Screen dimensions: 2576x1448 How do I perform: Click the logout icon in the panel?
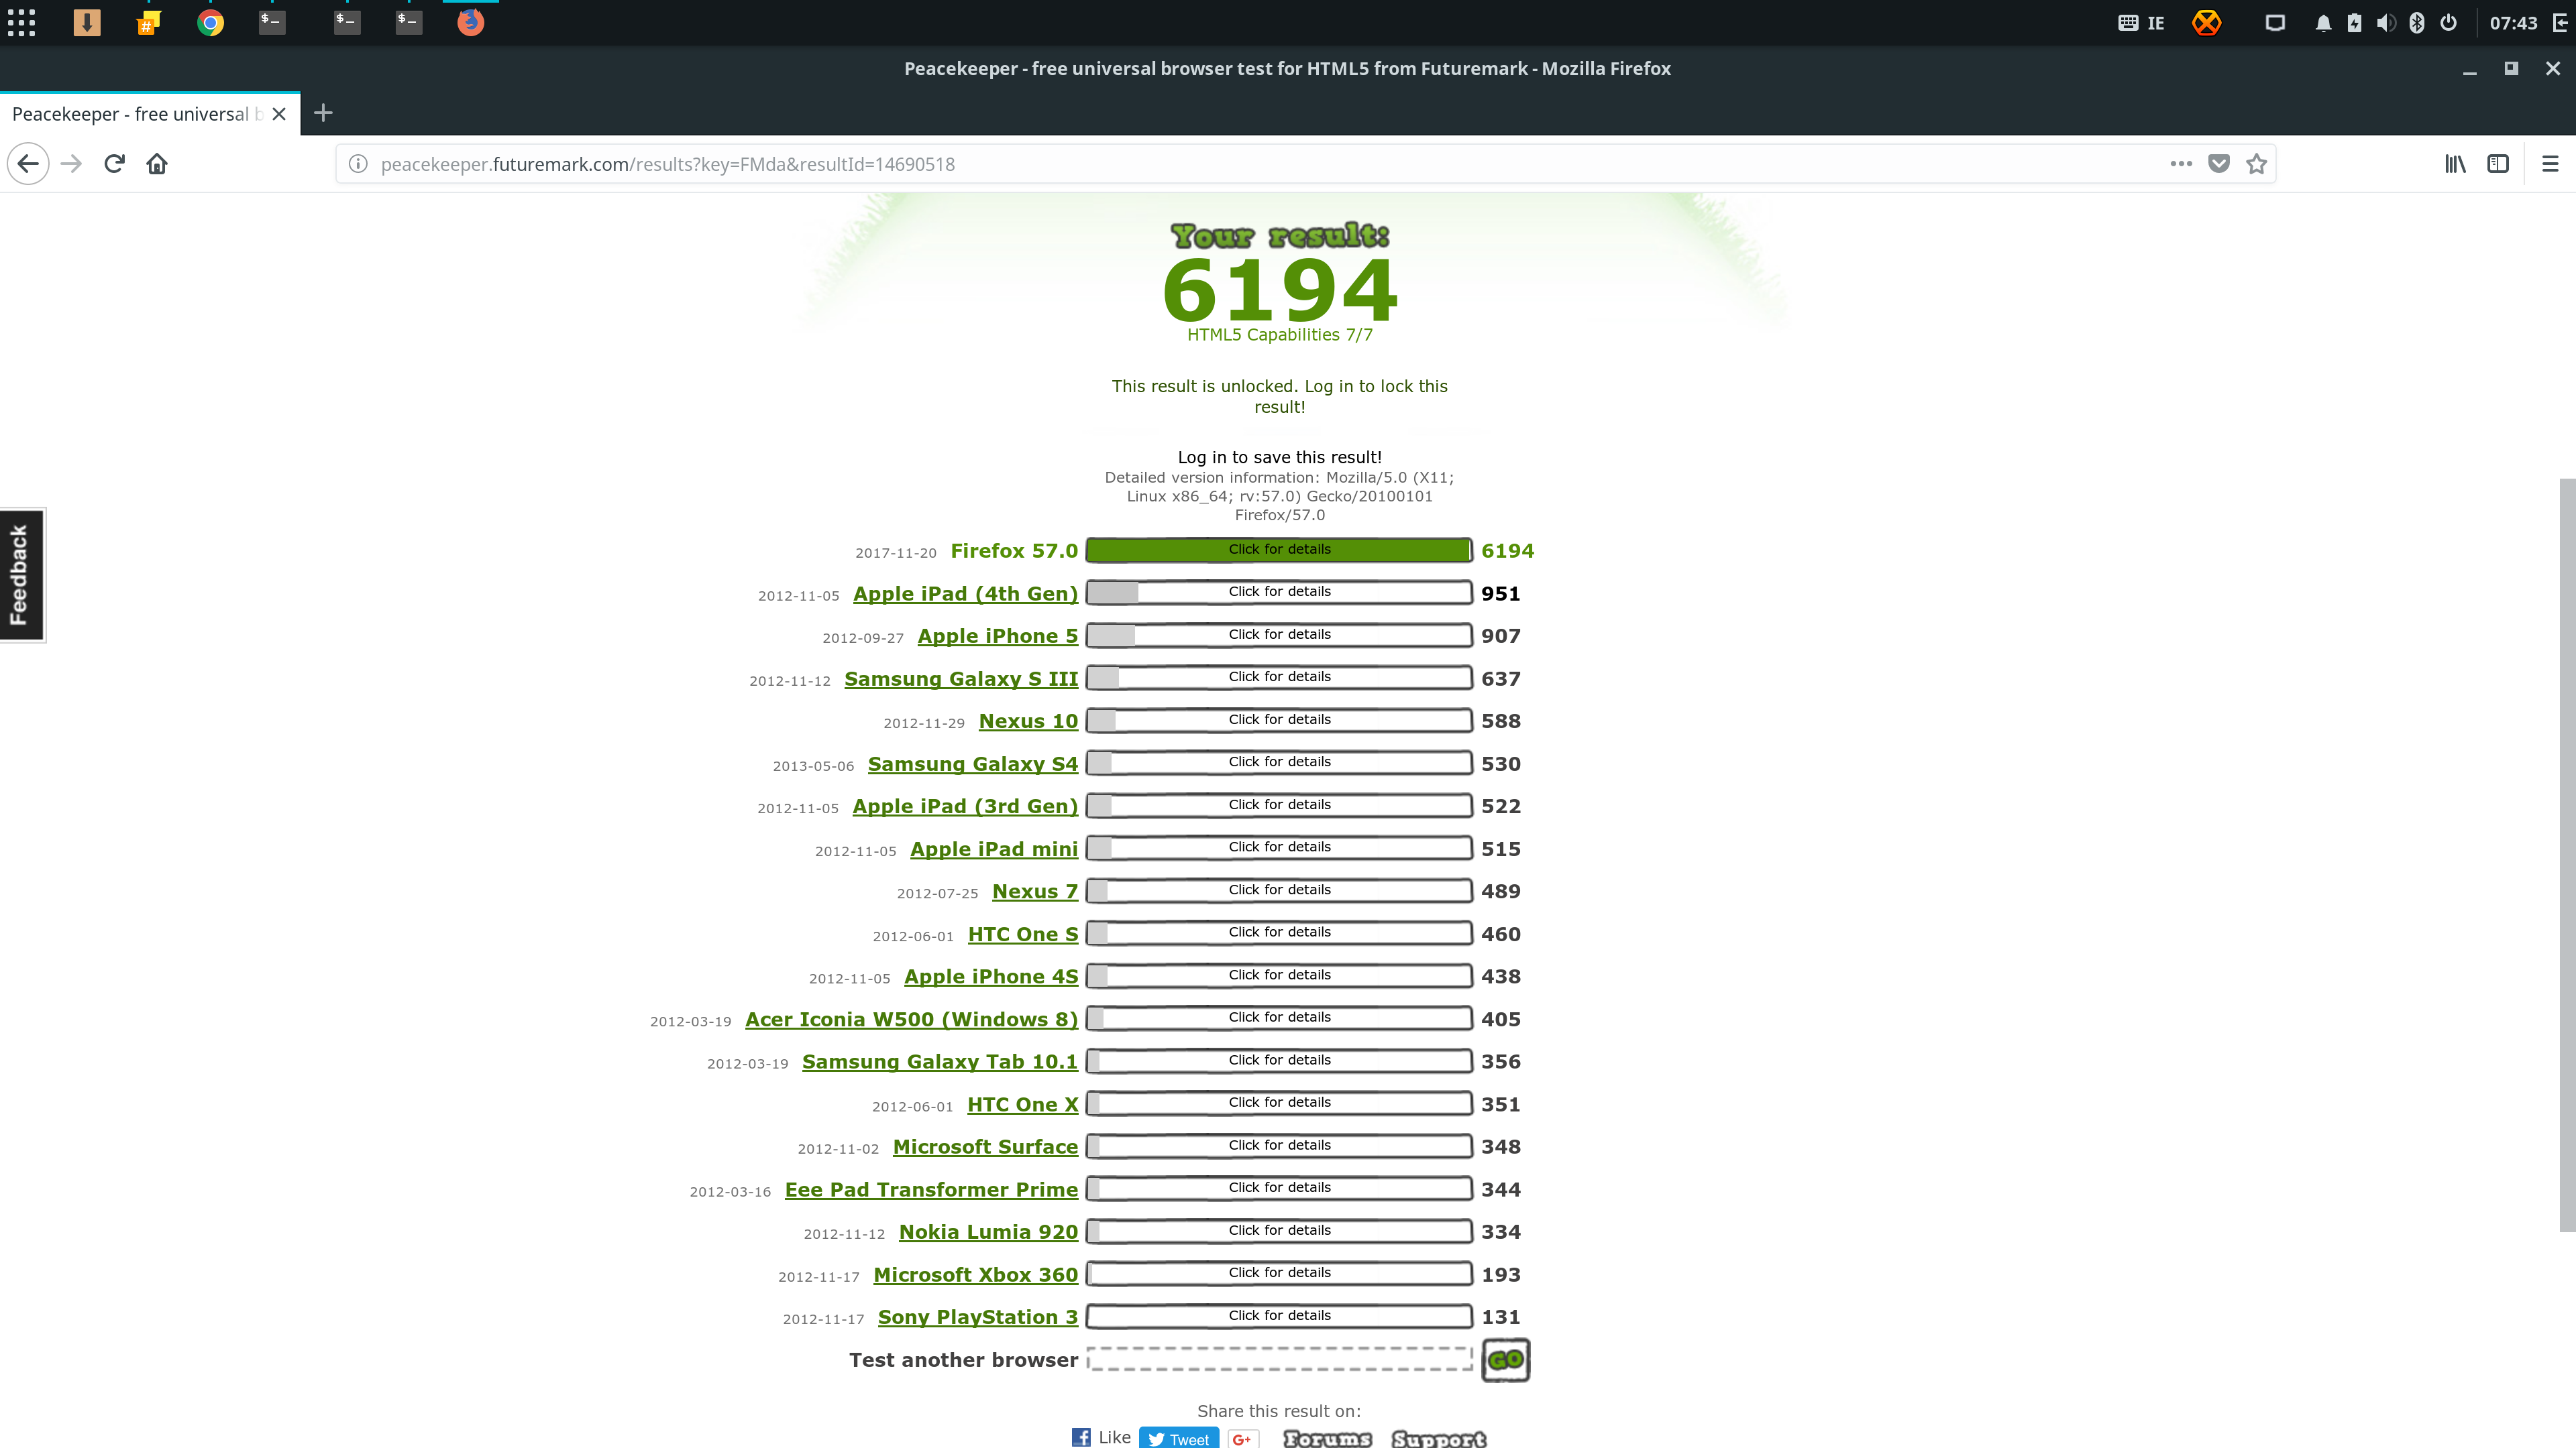(2560, 22)
